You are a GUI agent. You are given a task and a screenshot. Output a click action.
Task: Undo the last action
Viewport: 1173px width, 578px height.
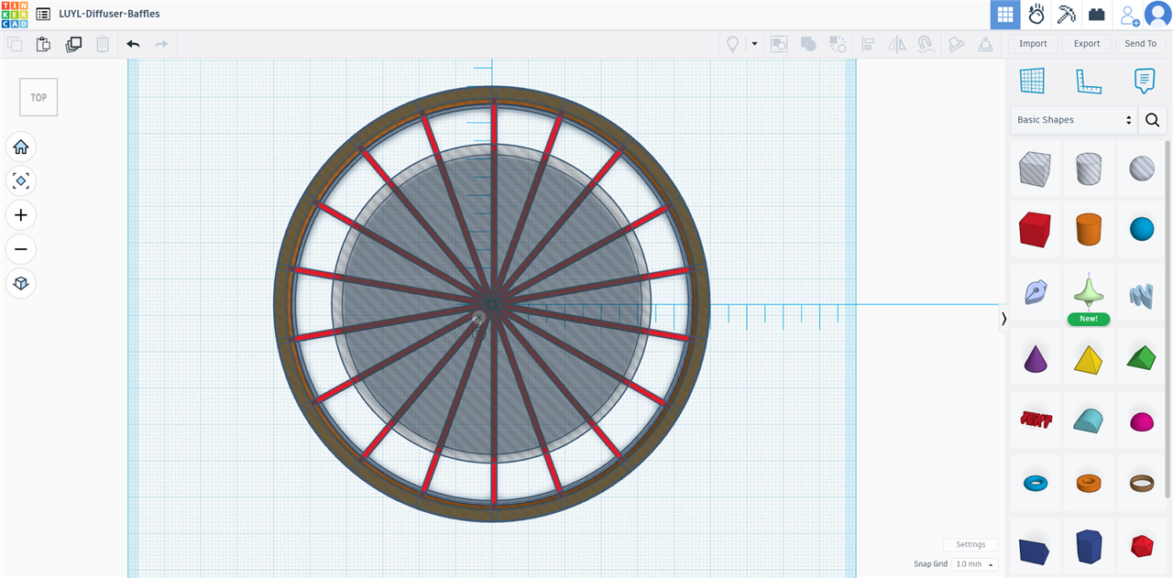(x=133, y=44)
